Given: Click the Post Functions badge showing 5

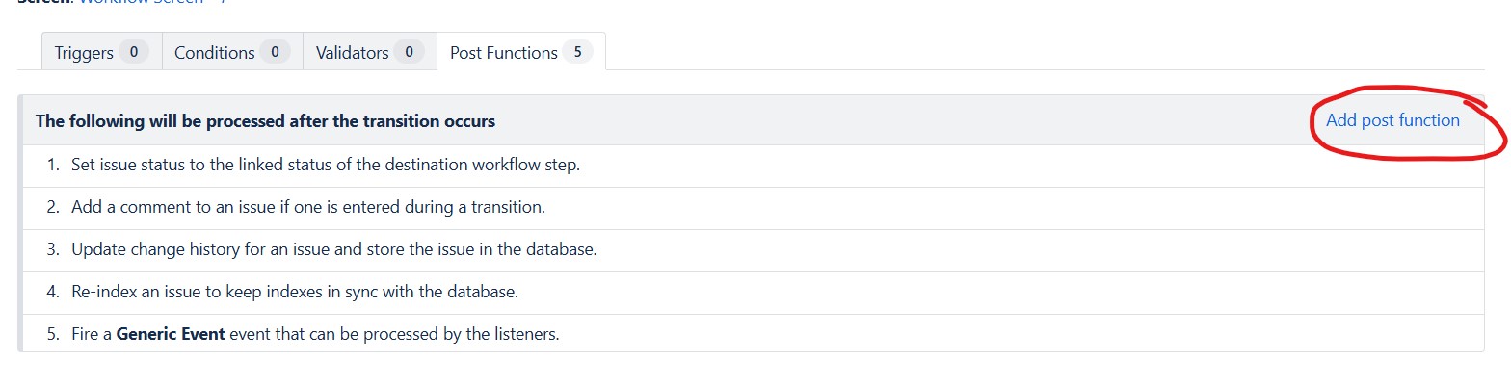Looking at the screenshot, I should tap(577, 52).
